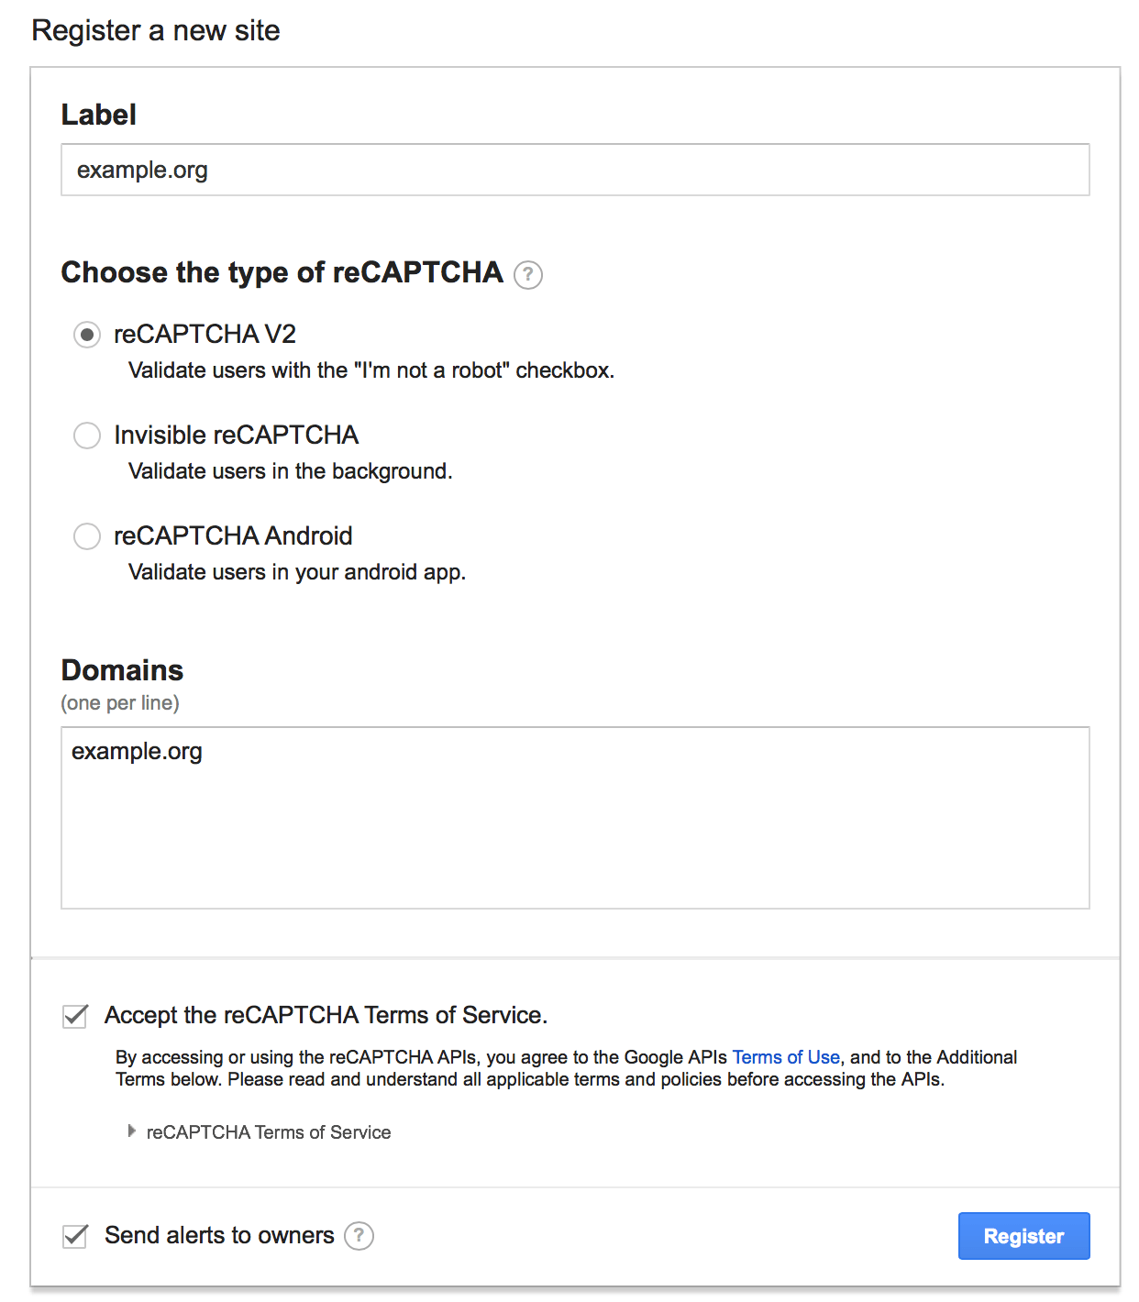Expand the reCAPTCHA Terms of Service section

(268, 1131)
